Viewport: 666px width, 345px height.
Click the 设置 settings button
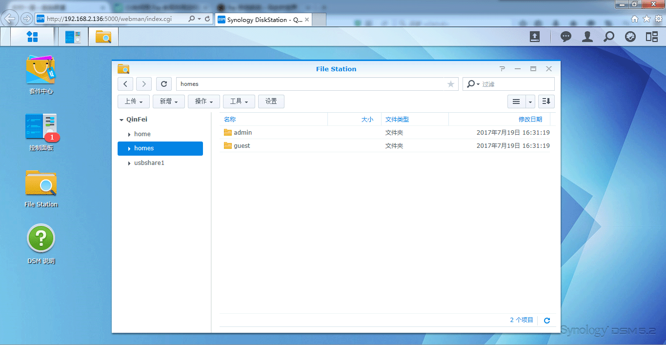click(271, 101)
